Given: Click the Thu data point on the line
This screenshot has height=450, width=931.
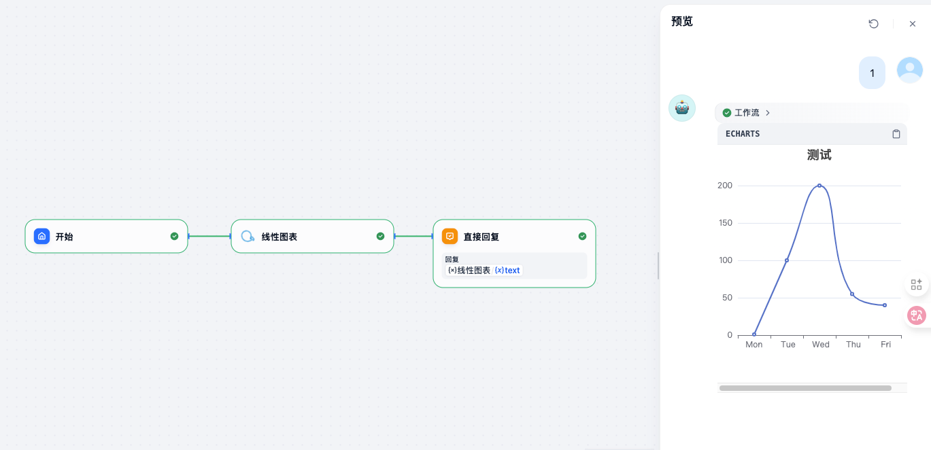Looking at the screenshot, I should tap(852, 294).
